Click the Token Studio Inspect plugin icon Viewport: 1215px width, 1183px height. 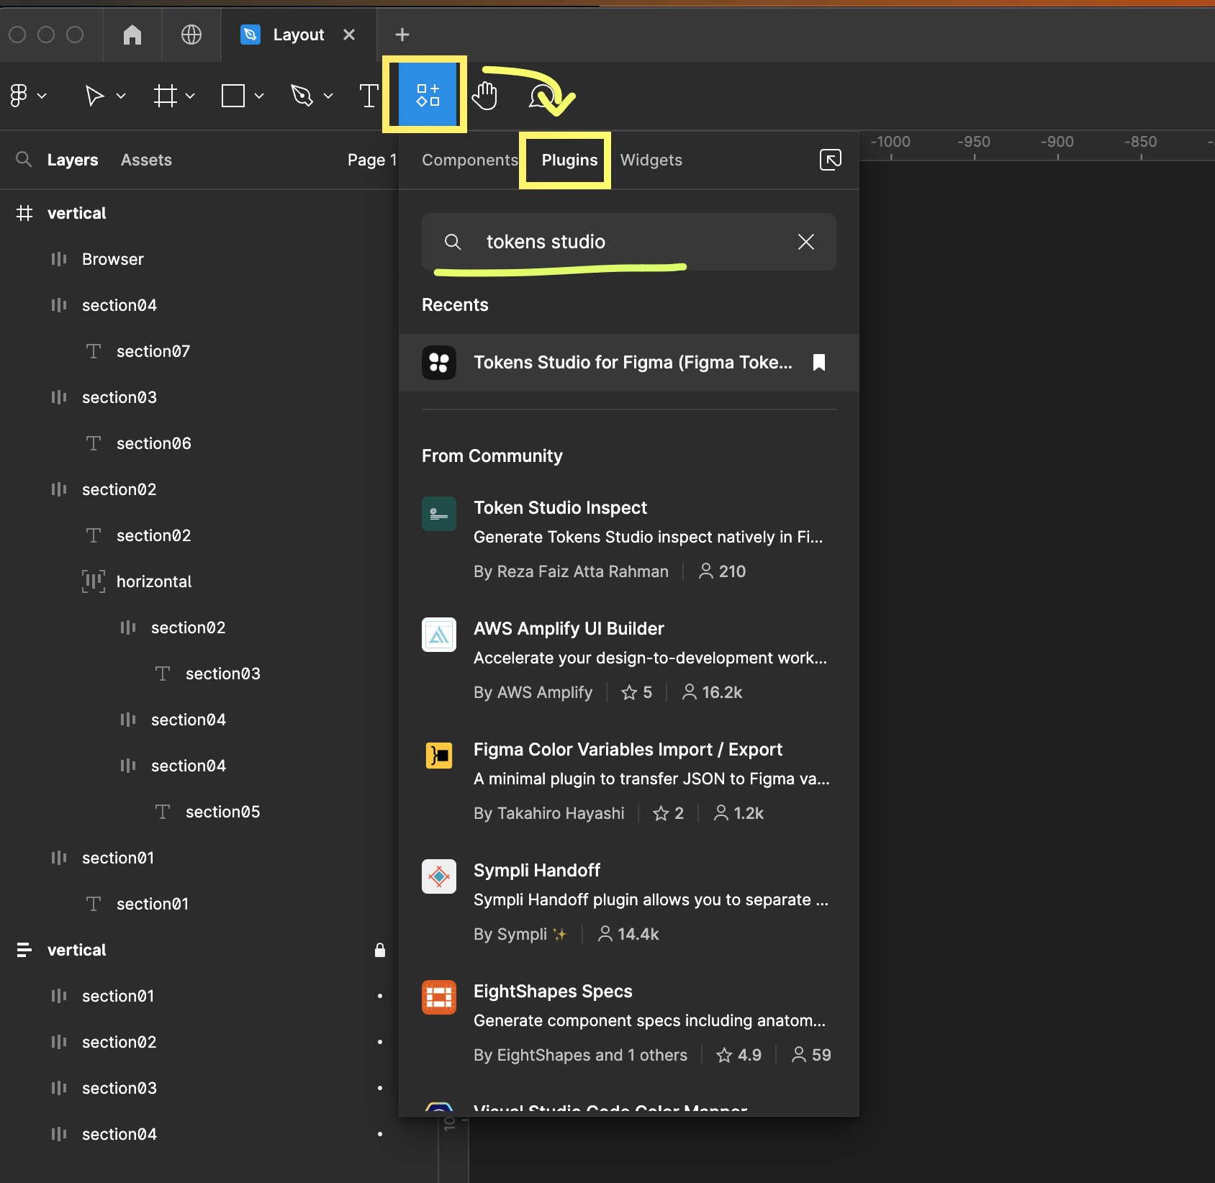(x=439, y=514)
